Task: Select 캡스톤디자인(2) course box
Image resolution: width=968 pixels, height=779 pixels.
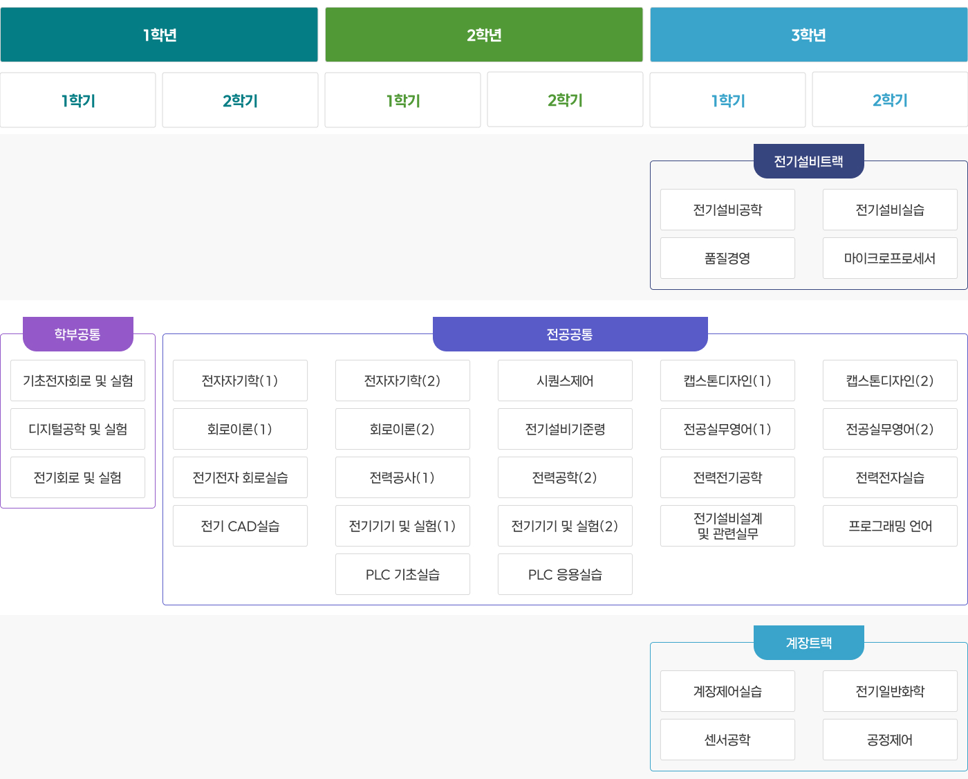Action: pos(890,381)
